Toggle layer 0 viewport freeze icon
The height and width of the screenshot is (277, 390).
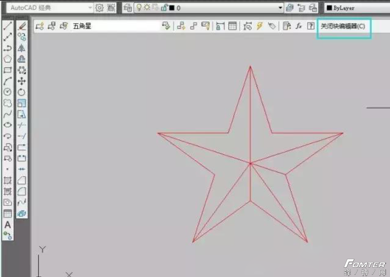click(155, 8)
